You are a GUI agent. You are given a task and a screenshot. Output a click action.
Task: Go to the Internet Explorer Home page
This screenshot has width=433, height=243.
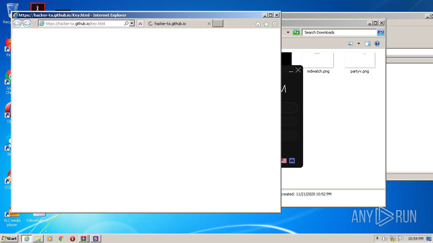tap(258, 24)
